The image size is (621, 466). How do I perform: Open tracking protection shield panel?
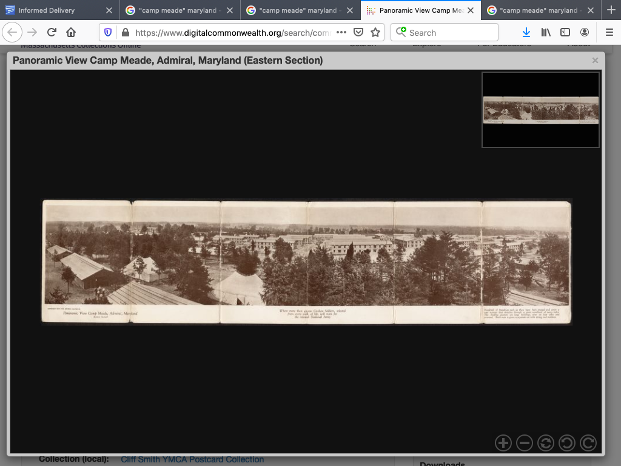pyautogui.click(x=108, y=32)
